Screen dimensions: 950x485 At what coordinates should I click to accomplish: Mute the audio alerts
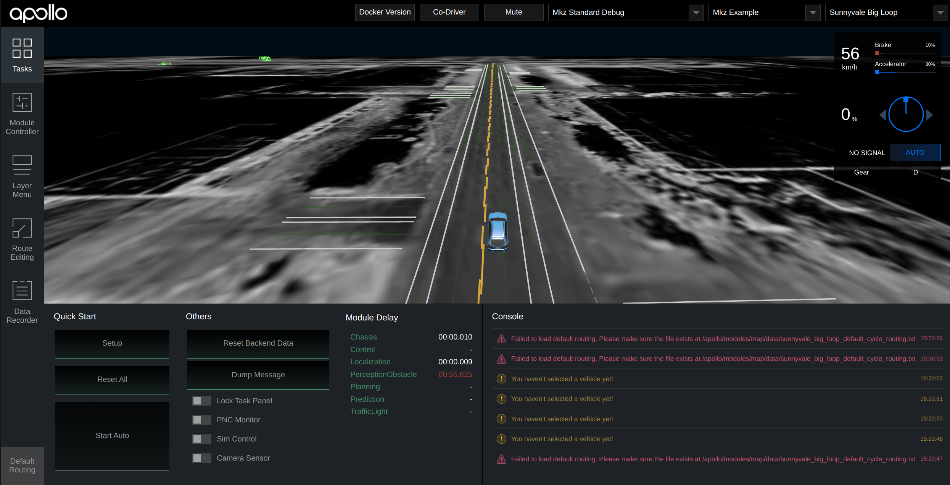point(514,12)
